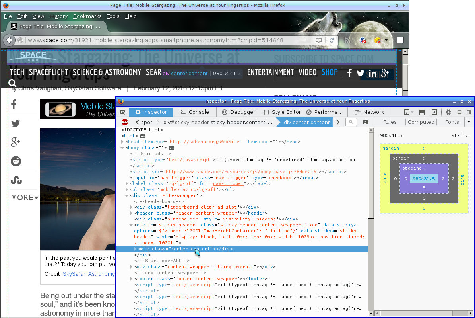Toggle Reader View icon in URL bar
The image size is (475, 318).
[318, 40]
